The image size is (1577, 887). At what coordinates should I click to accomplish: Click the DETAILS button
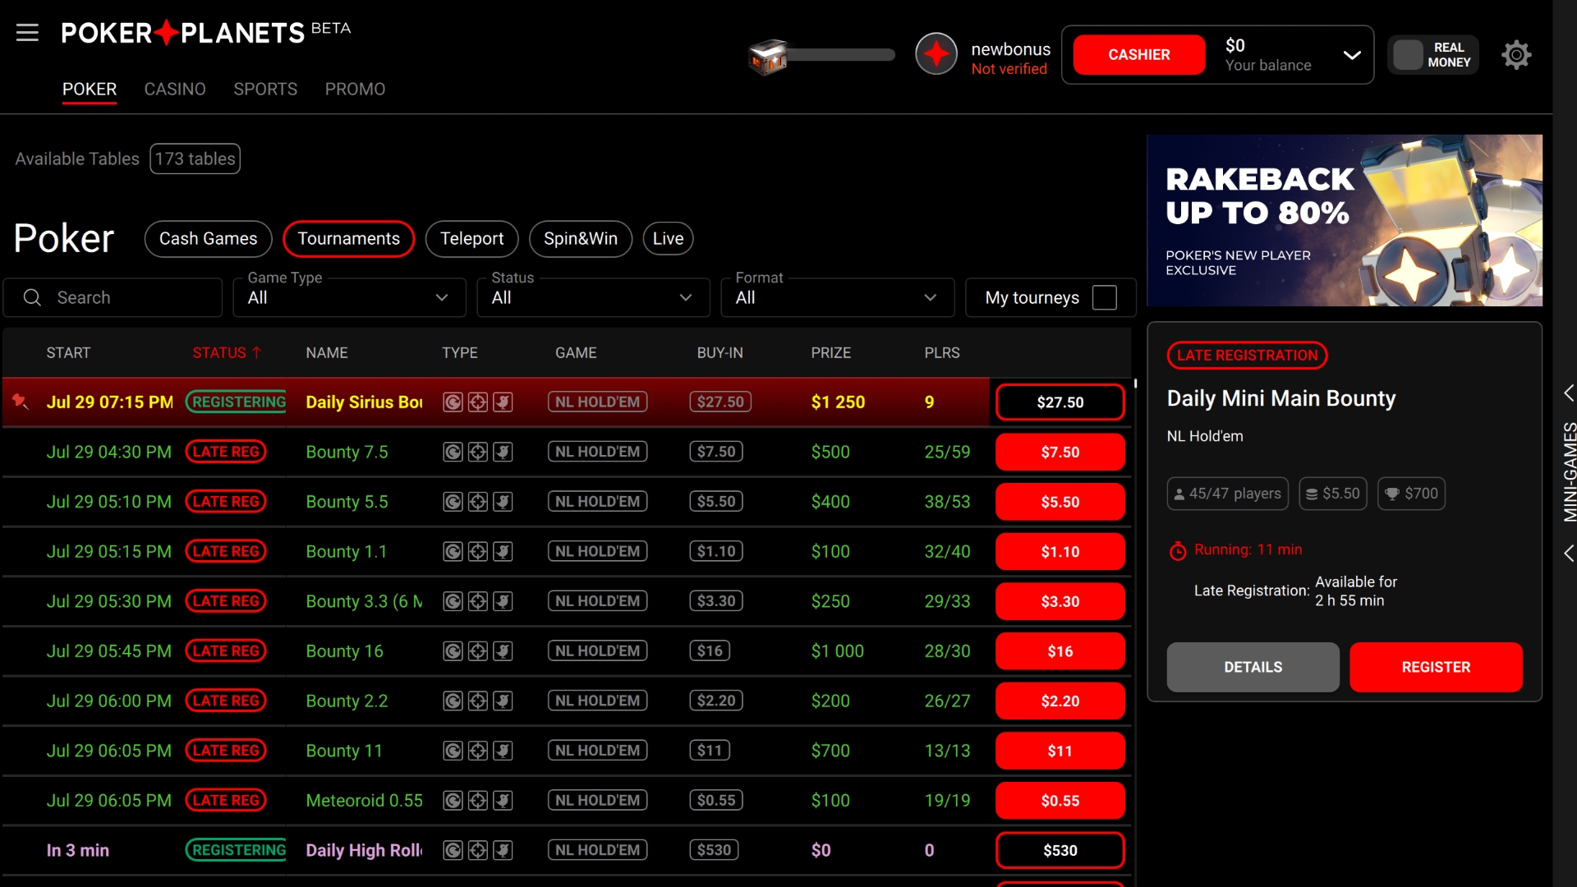pos(1253,667)
